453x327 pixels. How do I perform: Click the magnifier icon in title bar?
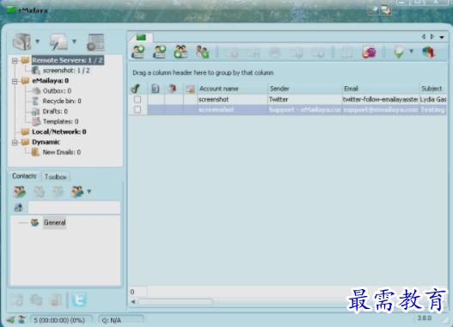tap(373, 10)
